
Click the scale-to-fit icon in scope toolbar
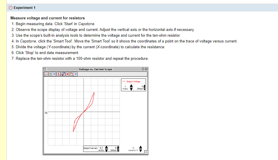[50, 74]
